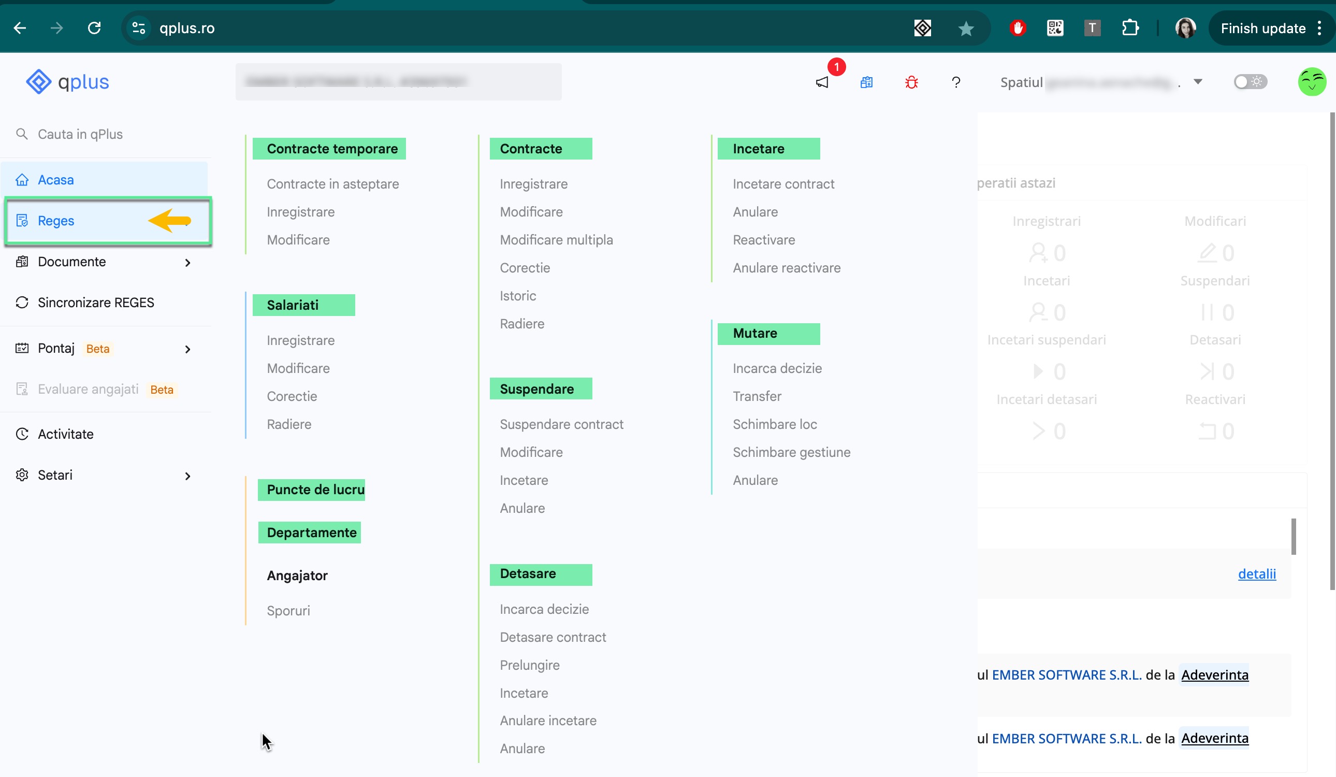Click the Cauta in qPlus search field

(105, 134)
